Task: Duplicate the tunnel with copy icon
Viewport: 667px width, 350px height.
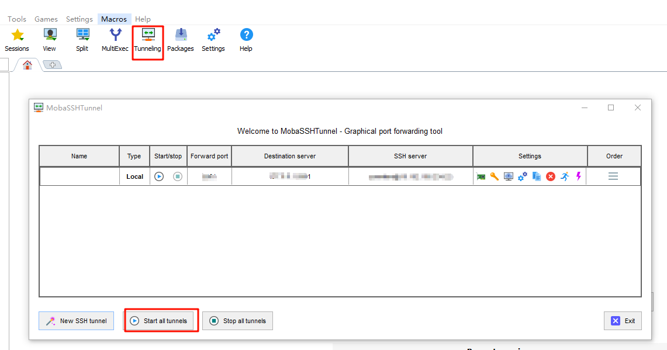Action: pos(537,176)
